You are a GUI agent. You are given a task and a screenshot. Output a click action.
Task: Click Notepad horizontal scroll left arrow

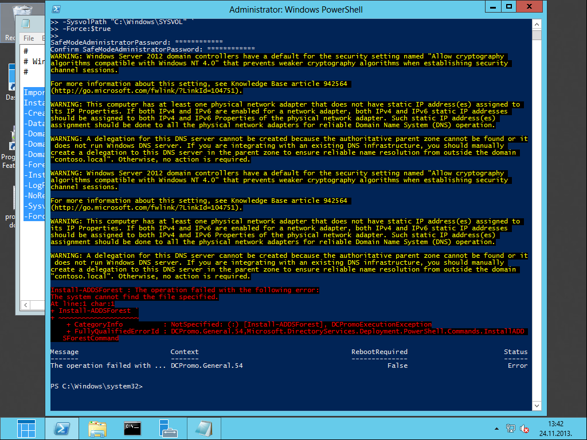tap(25, 305)
